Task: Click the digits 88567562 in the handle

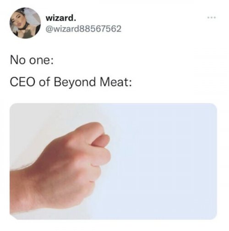Action: coord(101,29)
